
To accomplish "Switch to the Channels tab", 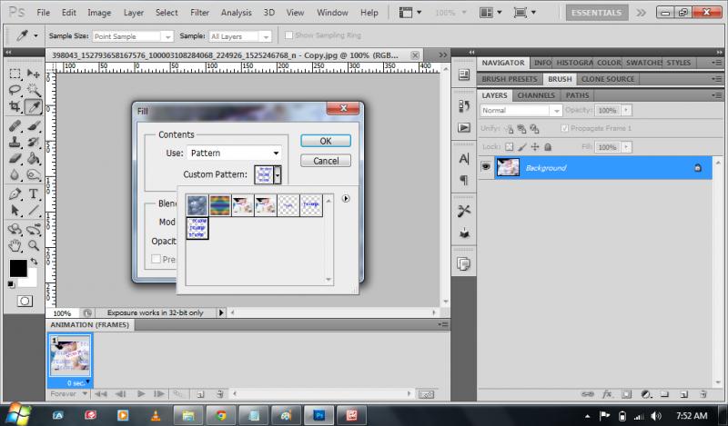I will 537,95.
